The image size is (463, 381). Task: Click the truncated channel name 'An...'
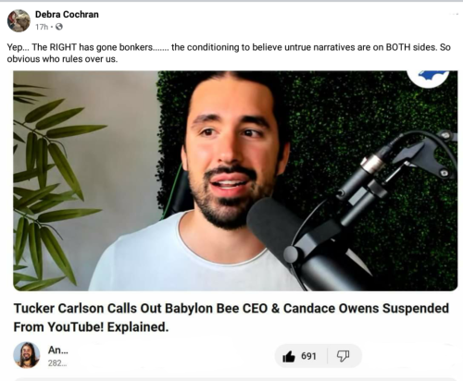[58, 350]
